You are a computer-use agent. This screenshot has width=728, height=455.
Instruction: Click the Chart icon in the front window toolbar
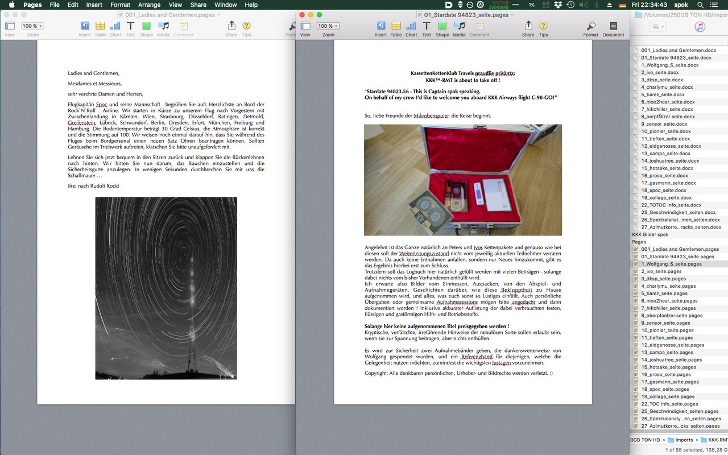point(411,26)
